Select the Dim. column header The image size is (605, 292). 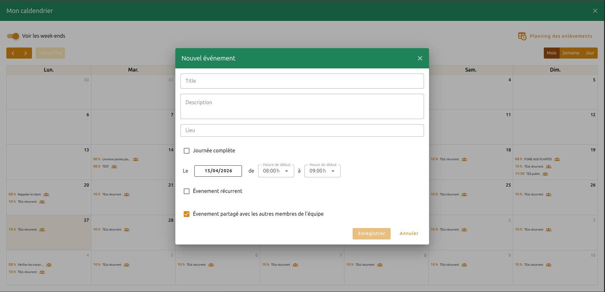(x=555, y=70)
